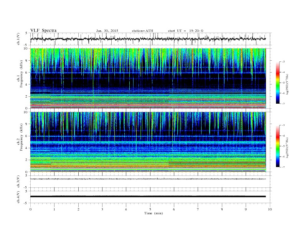Click the "-7" label on ch.1 colorbar

click(283, 104)
